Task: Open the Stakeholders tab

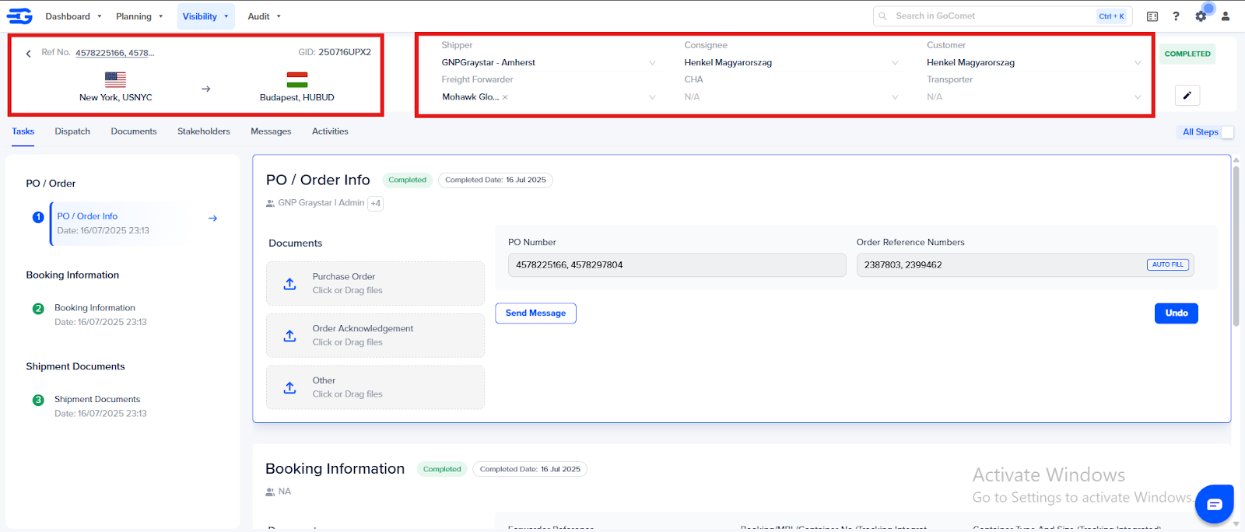Action: [204, 131]
